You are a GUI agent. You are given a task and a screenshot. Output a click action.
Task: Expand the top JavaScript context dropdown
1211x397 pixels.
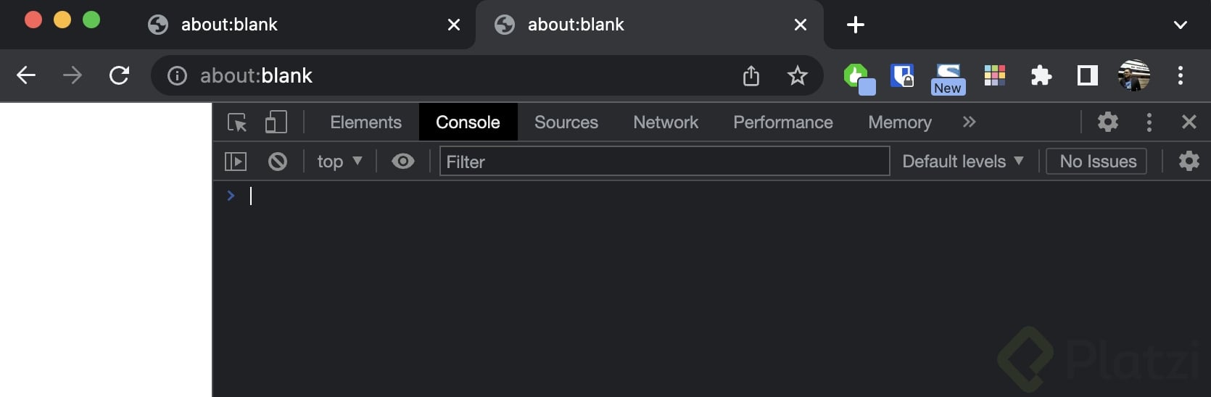coord(339,162)
